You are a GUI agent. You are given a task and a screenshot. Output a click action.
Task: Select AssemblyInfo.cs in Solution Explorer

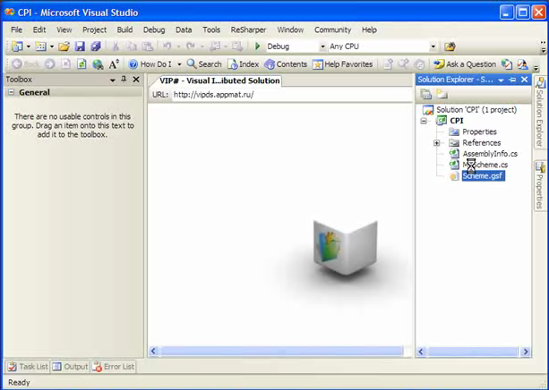tap(490, 154)
